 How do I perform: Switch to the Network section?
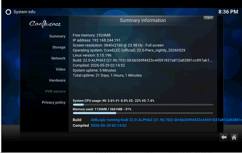58,58
